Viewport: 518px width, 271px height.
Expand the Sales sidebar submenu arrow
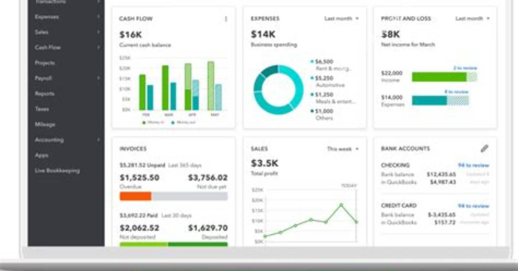98,32
